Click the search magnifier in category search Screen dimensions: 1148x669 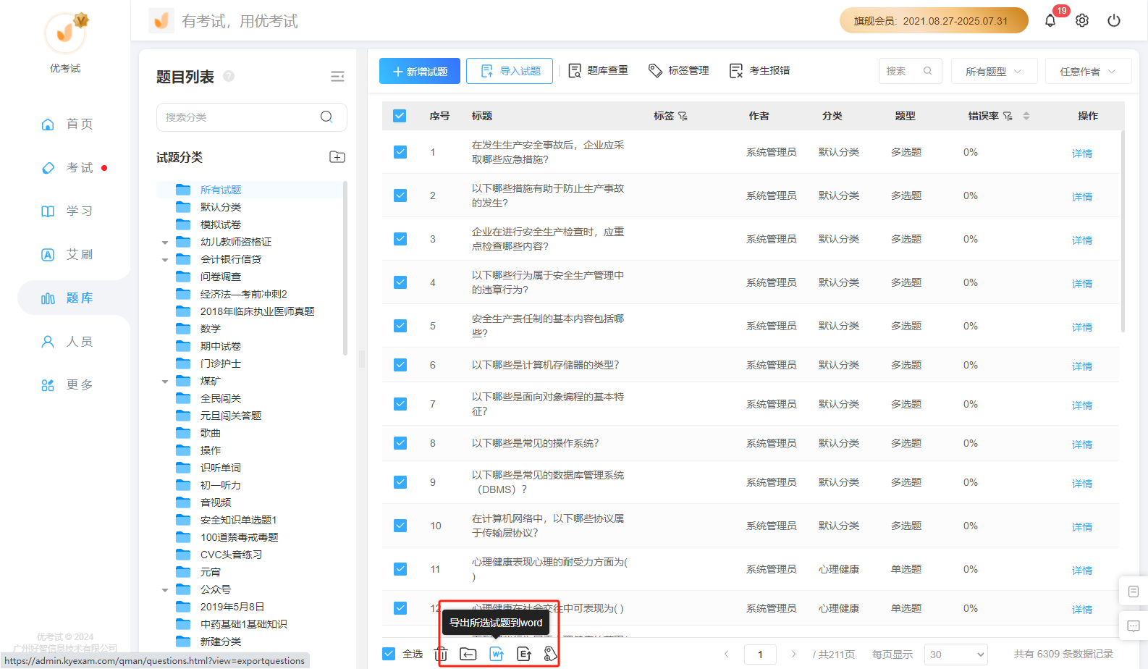tap(326, 117)
